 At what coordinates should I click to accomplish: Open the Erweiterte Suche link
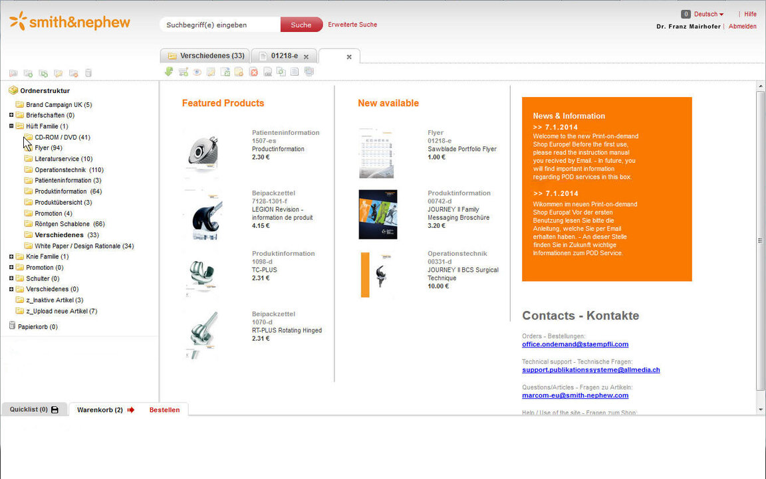pos(352,25)
